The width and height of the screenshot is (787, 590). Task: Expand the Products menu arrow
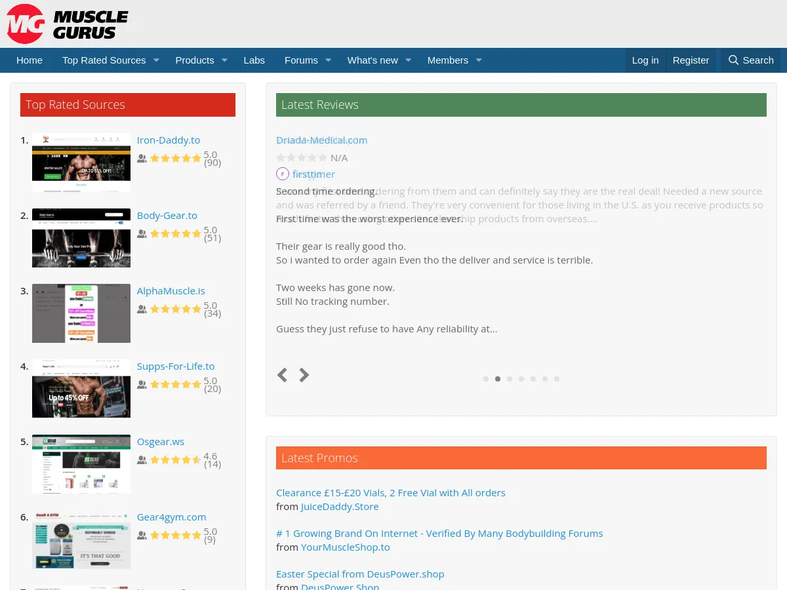pyautogui.click(x=224, y=60)
